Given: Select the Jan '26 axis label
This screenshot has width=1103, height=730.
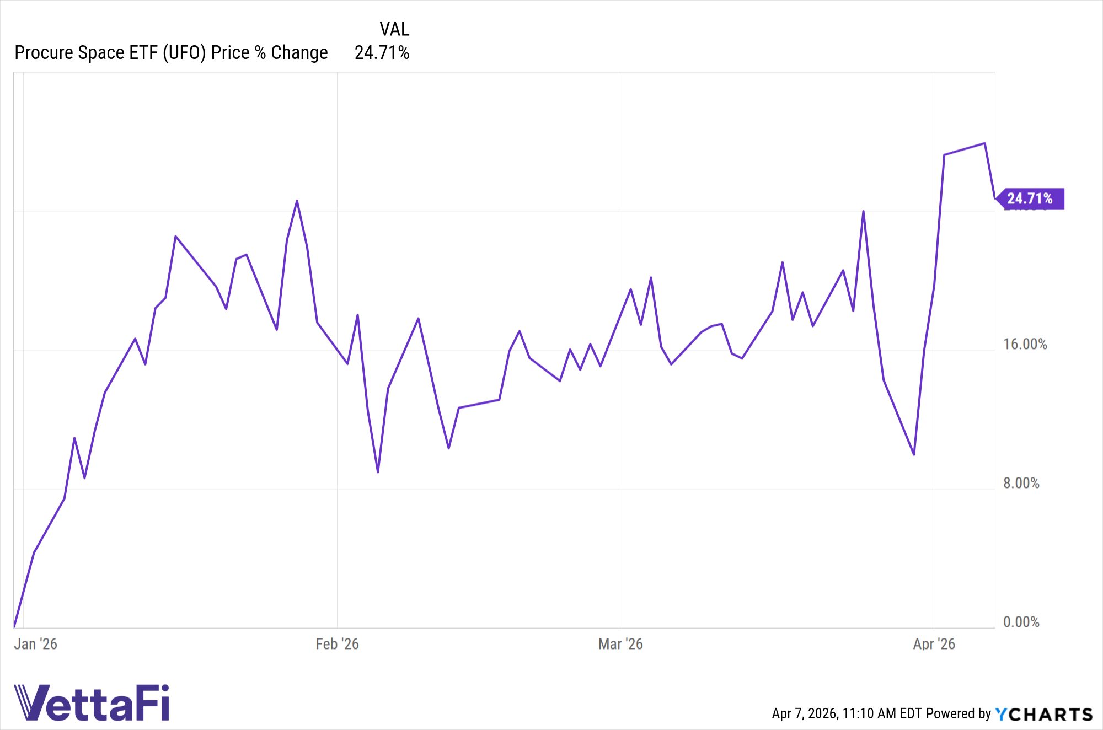Looking at the screenshot, I should point(36,644).
